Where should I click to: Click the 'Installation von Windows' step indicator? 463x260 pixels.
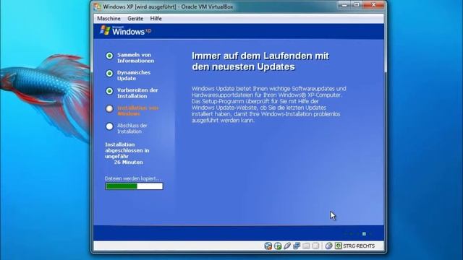(x=109, y=109)
